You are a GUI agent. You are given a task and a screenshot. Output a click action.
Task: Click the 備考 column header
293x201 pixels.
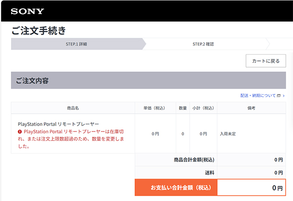pos(251,108)
